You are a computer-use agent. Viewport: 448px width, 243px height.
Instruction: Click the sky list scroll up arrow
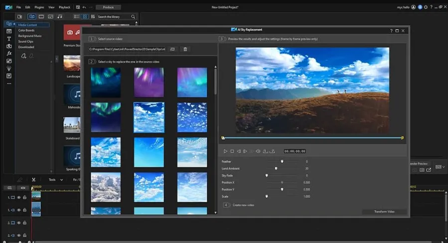[215, 67]
